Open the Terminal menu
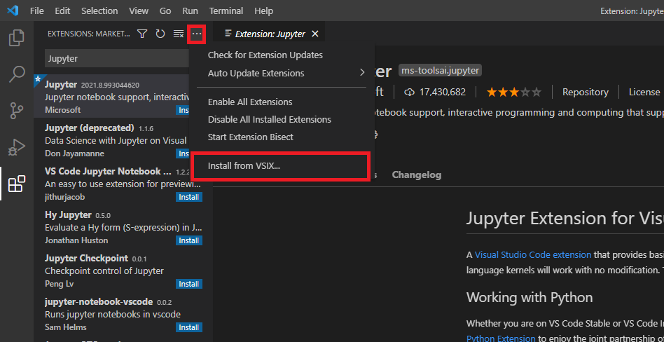The image size is (664, 342). click(x=226, y=11)
